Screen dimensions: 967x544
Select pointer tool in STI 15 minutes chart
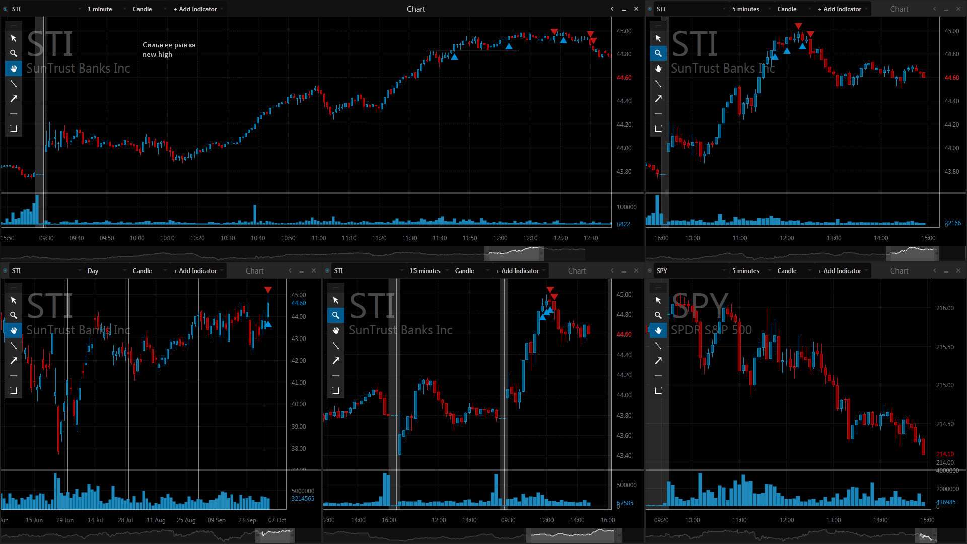pyautogui.click(x=336, y=300)
